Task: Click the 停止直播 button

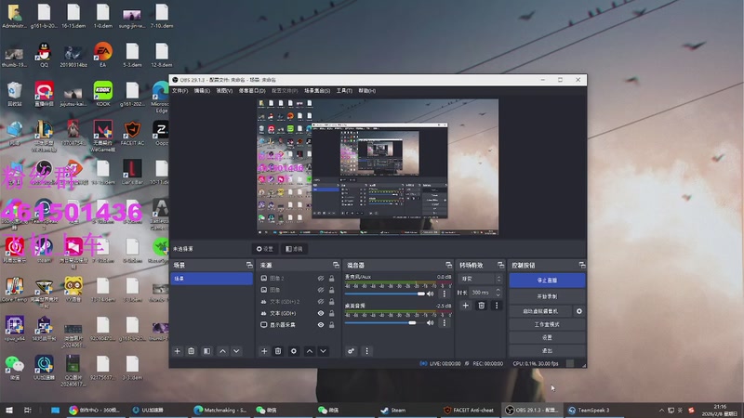Action: coord(547,281)
